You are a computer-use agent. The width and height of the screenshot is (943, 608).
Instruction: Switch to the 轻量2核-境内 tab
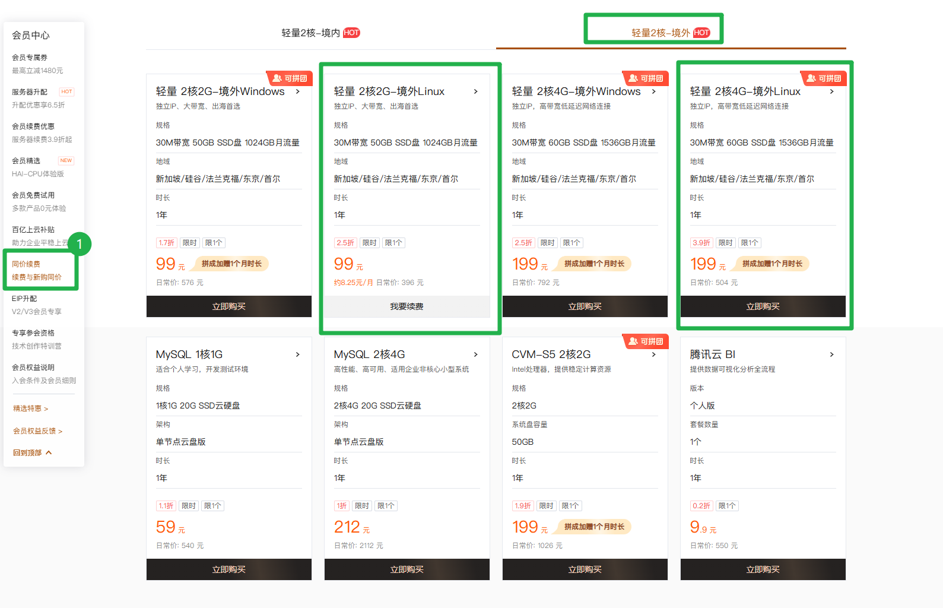[x=310, y=33]
